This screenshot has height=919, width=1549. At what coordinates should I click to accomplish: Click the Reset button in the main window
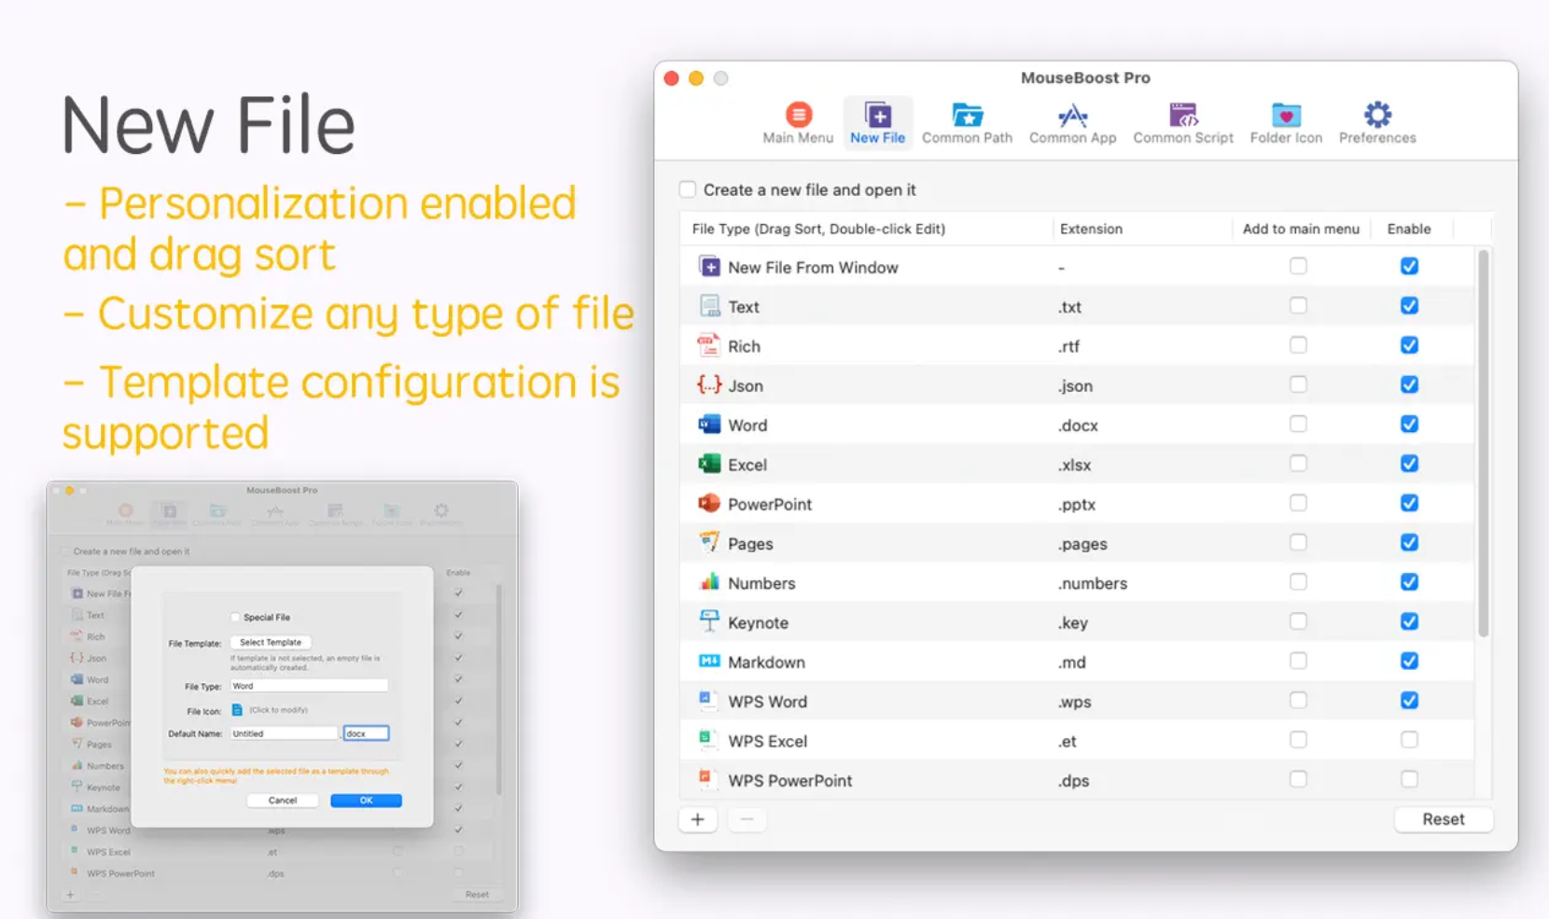click(1443, 819)
